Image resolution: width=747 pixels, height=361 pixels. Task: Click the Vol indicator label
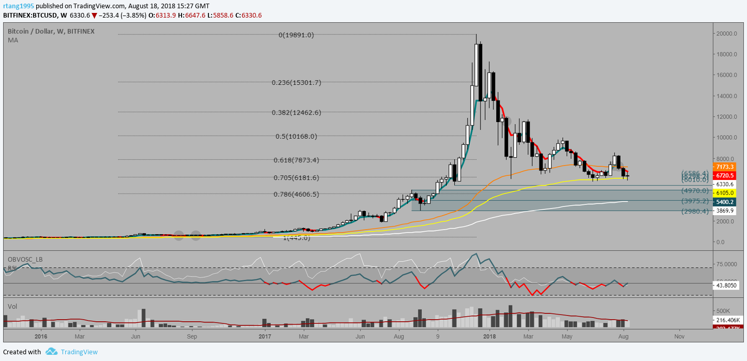(12, 306)
